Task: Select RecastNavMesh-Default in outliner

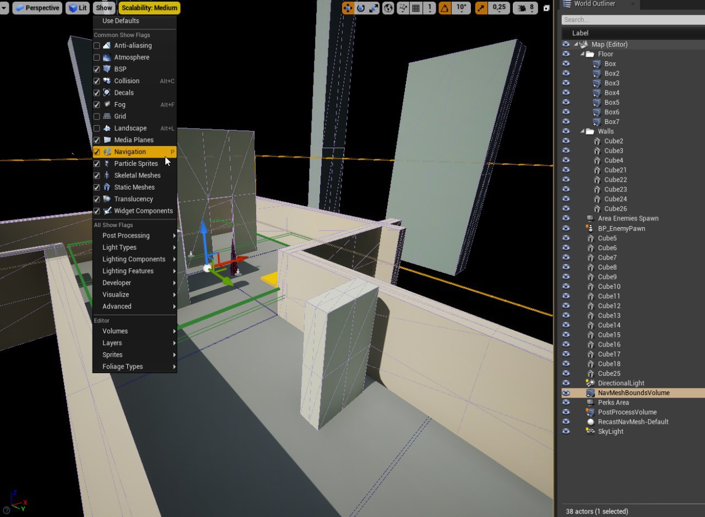Action: (633, 422)
